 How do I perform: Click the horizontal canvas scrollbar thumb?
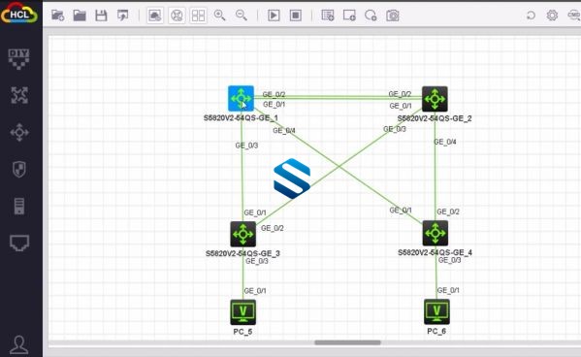pos(347,342)
